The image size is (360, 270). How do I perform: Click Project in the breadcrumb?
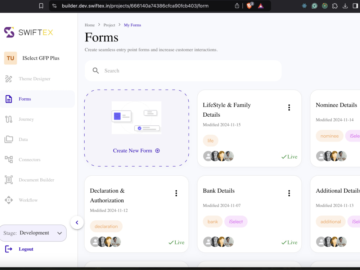click(109, 25)
